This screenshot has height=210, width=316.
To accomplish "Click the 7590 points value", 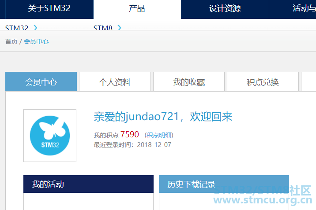I will pos(130,134).
